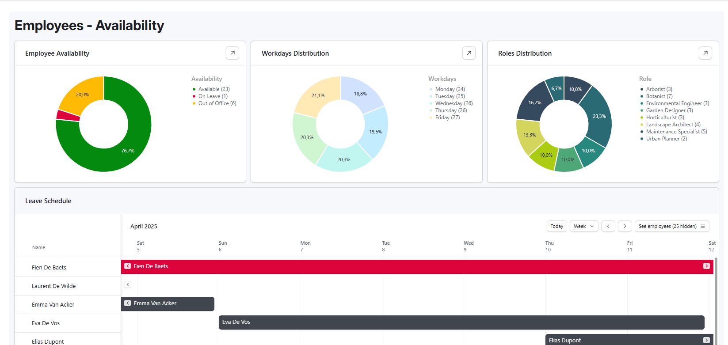Select Fien De Baets in name list
The width and height of the screenshot is (728, 345).
coord(49,267)
